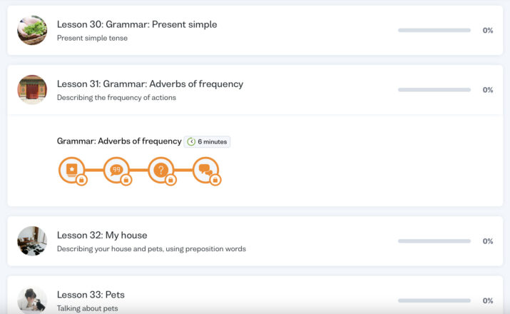This screenshot has width=510, height=314.
Task: Click the Grammar: Adverbs of frequency section heading
Action: (x=119, y=141)
